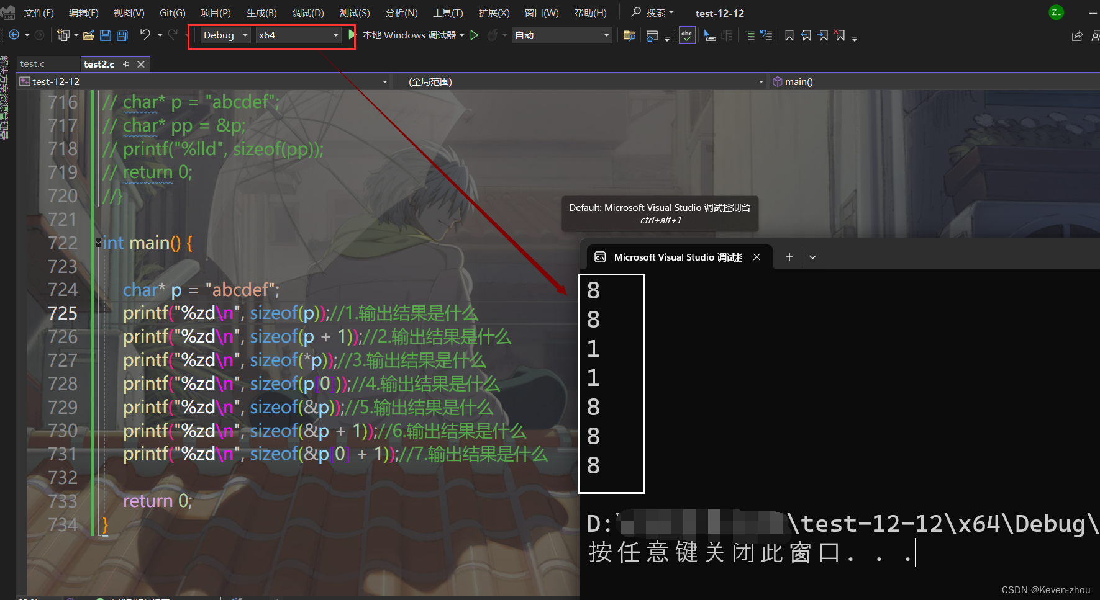Open the 分析(N) menu
1100x600 pixels.
pyautogui.click(x=401, y=12)
